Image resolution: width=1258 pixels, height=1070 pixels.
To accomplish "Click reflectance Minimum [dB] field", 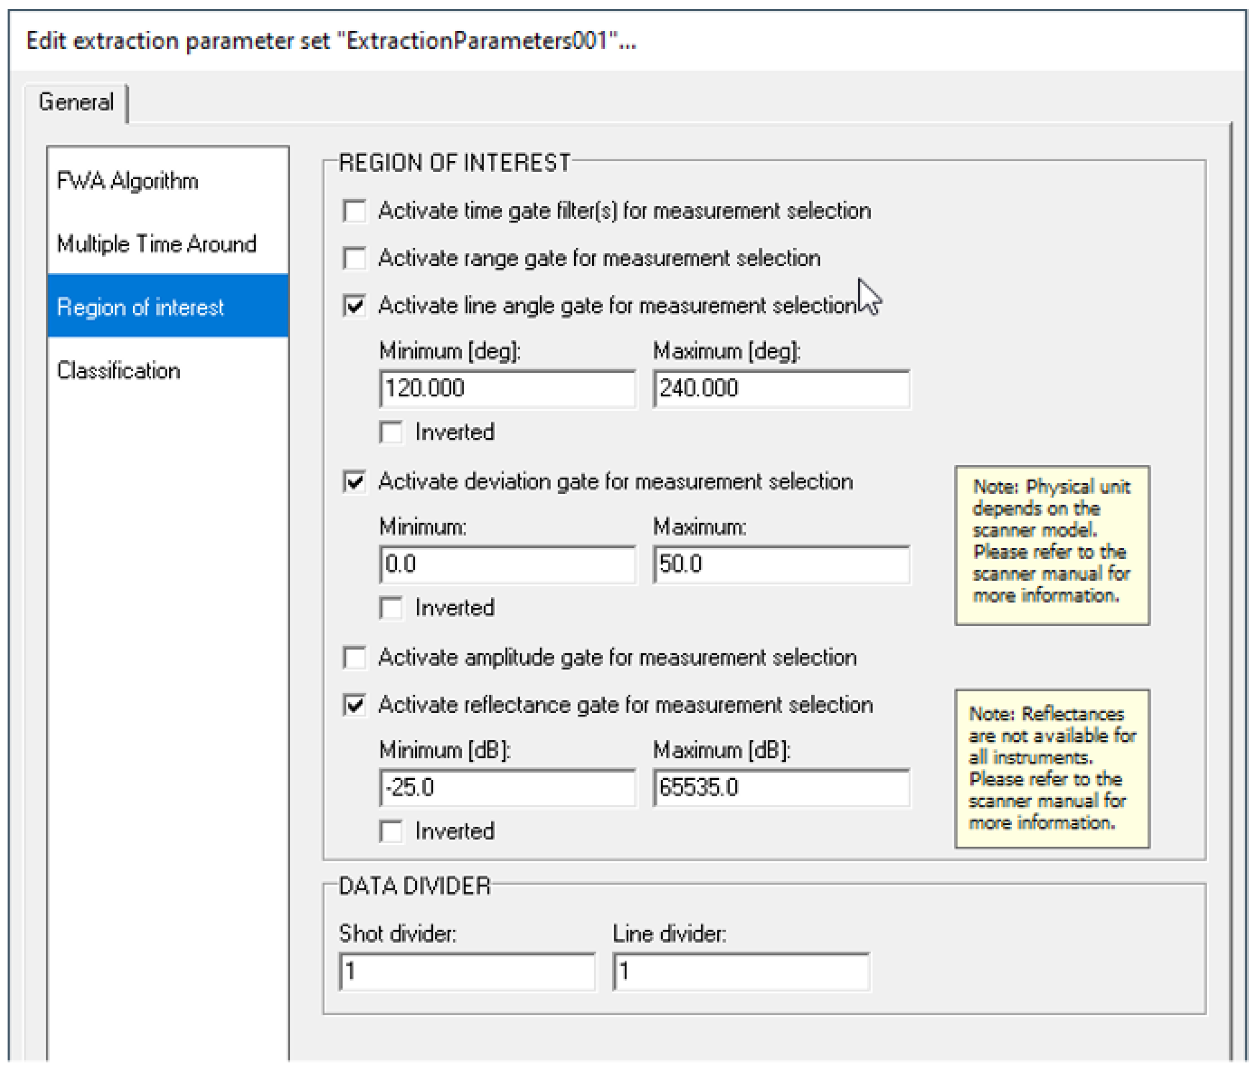I will pos(507,788).
